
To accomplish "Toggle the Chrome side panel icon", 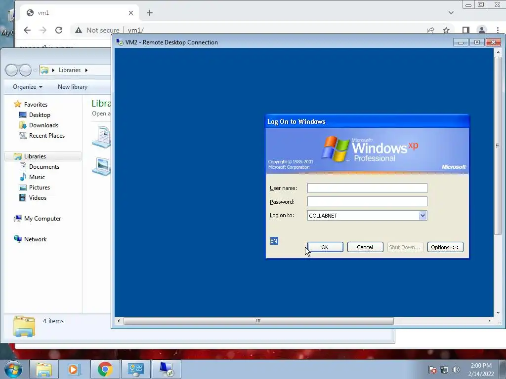I will (465, 30).
